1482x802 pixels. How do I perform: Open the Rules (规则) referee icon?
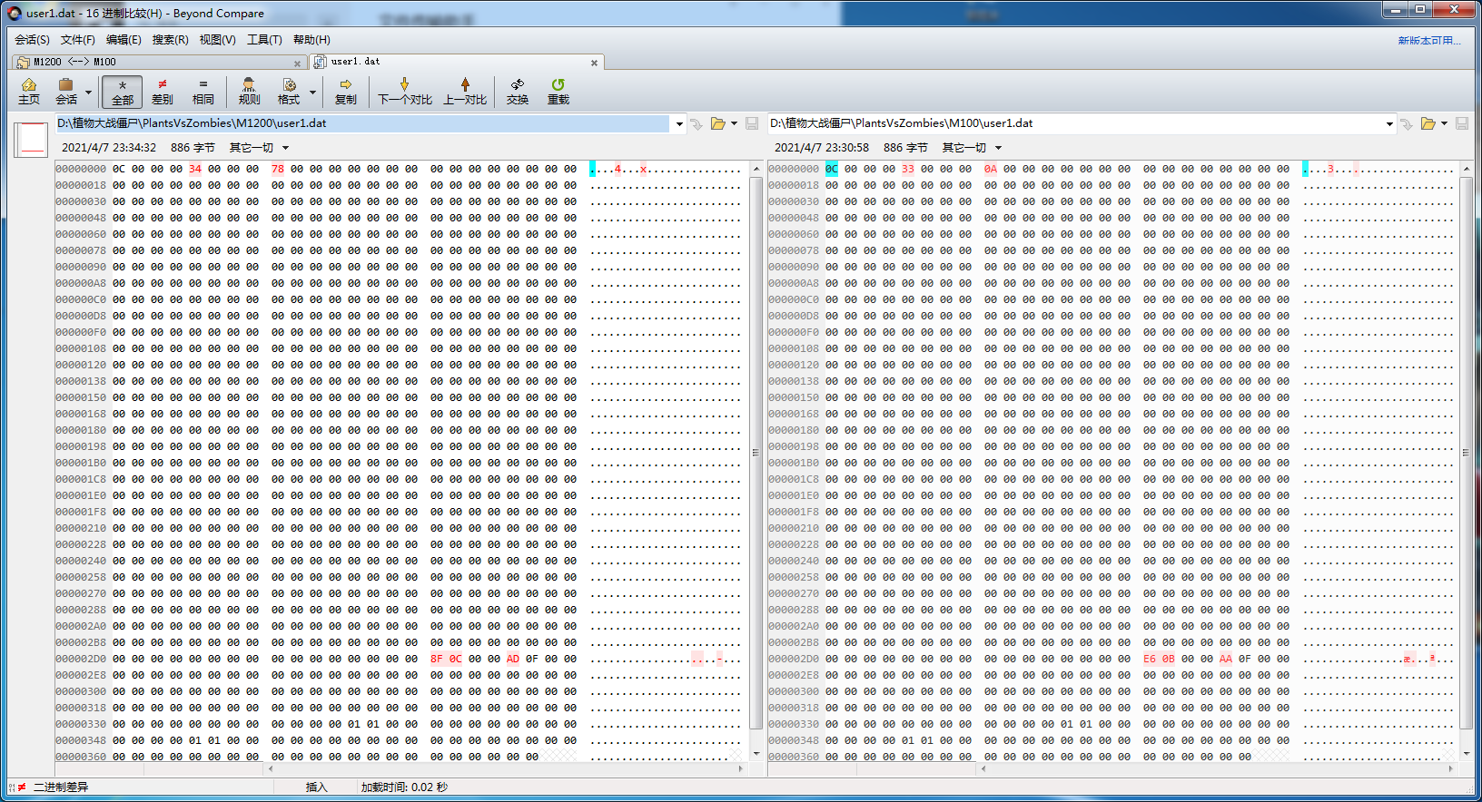[249, 92]
